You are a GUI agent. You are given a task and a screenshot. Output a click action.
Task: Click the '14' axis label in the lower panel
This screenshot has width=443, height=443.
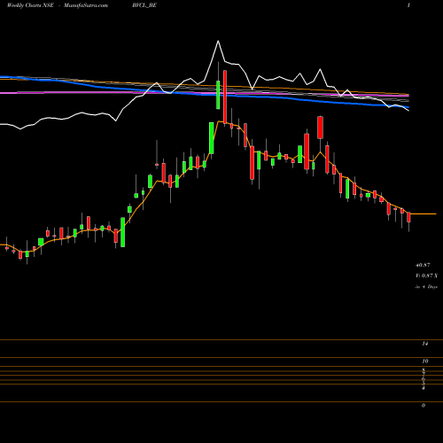point(425,344)
